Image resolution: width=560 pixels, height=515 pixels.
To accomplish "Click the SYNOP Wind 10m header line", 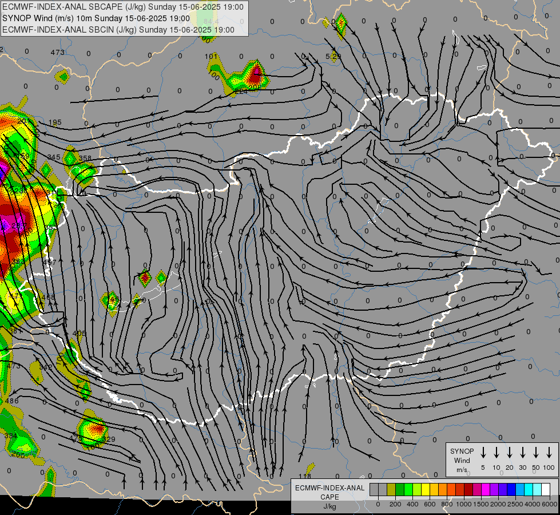I will click(96, 18).
